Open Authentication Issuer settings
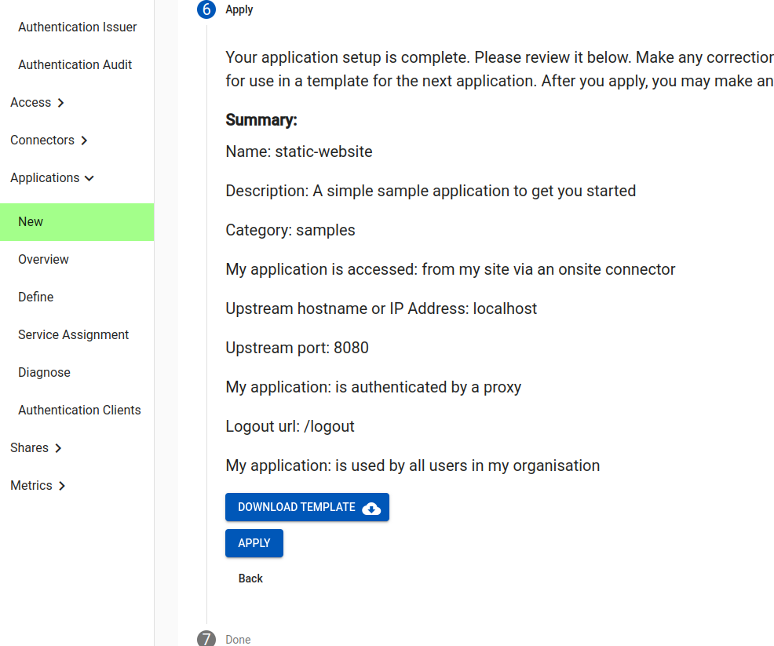This screenshot has width=774, height=646. pyautogui.click(x=77, y=27)
